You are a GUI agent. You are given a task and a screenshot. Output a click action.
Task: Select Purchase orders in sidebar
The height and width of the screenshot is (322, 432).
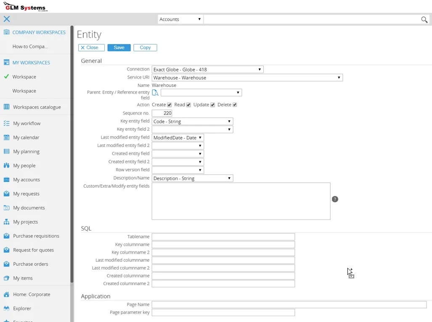[x=30, y=264]
